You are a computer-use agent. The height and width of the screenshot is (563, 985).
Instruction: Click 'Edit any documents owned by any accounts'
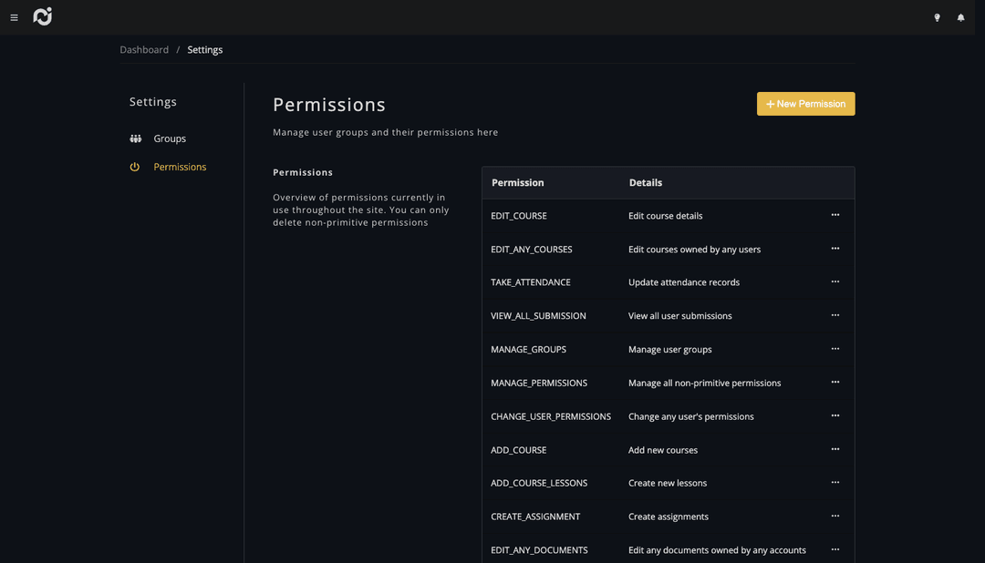[x=717, y=550]
